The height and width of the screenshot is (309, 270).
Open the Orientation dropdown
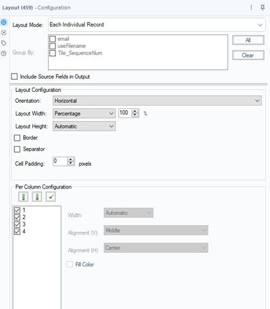(x=157, y=101)
